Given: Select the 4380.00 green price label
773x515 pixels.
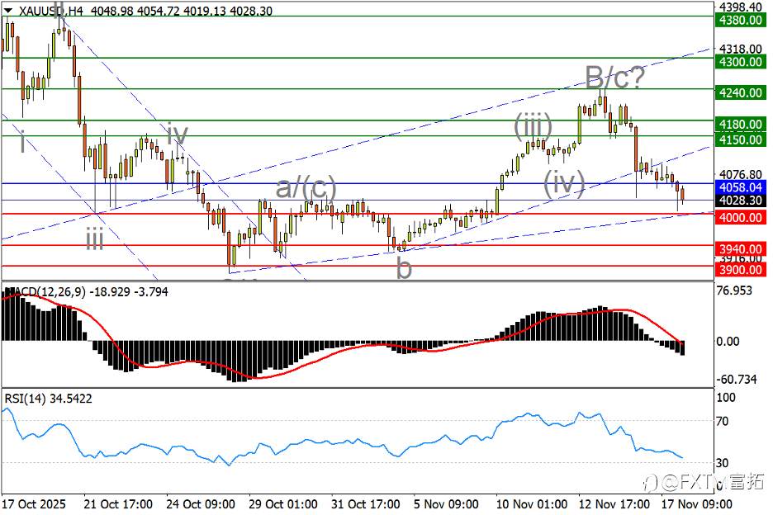Looking at the screenshot, I should click(741, 20).
